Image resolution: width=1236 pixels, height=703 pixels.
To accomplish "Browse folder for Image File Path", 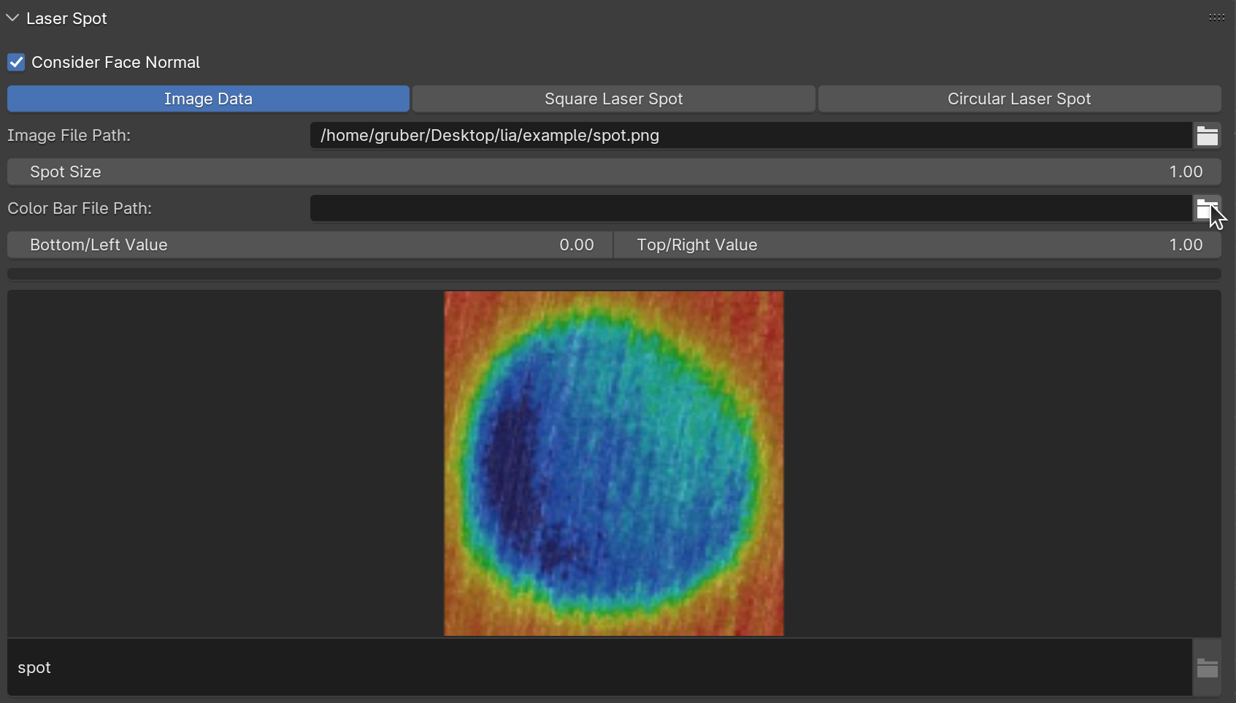I will click(1208, 135).
